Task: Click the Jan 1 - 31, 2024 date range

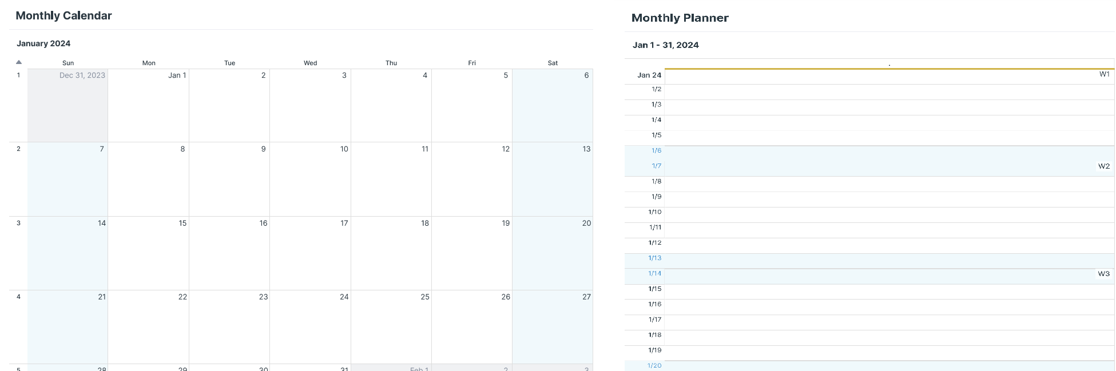Action: click(x=665, y=45)
